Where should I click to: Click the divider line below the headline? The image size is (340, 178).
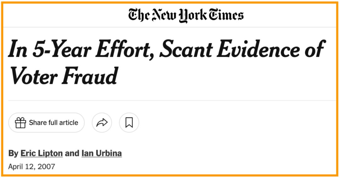click(170, 100)
